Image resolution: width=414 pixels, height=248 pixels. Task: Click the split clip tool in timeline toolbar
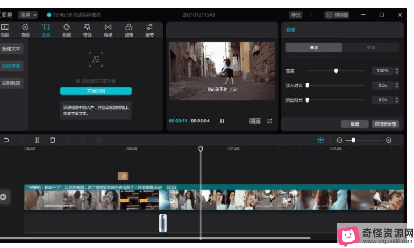(37, 140)
